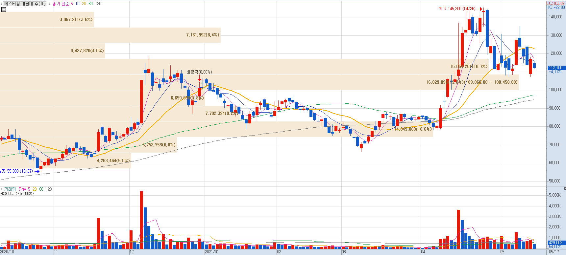Click the 2021/01 date axis label

[x=211, y=252]
